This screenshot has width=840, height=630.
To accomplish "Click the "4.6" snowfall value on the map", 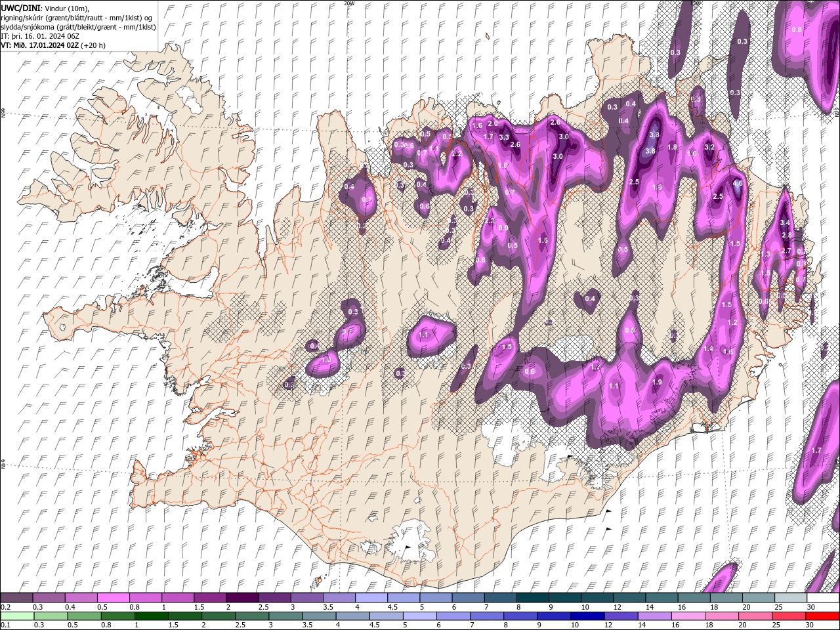I will click(x=737, y=183).
